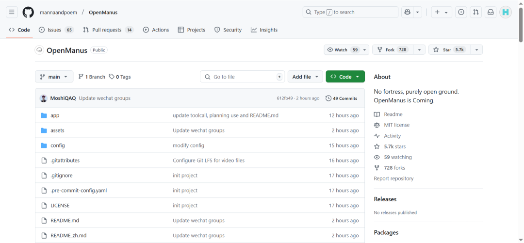Open the Copilot icon button
Screen dimensions: 524x243
408,12
